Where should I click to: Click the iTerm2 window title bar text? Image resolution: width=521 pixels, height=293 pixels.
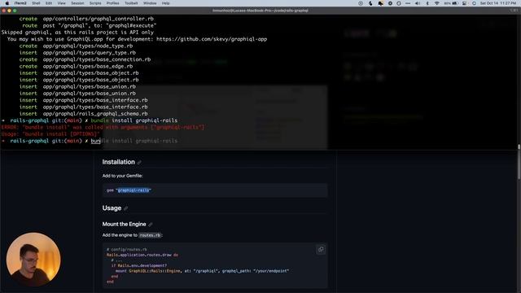pyautogui.click(x=260, y=11)
